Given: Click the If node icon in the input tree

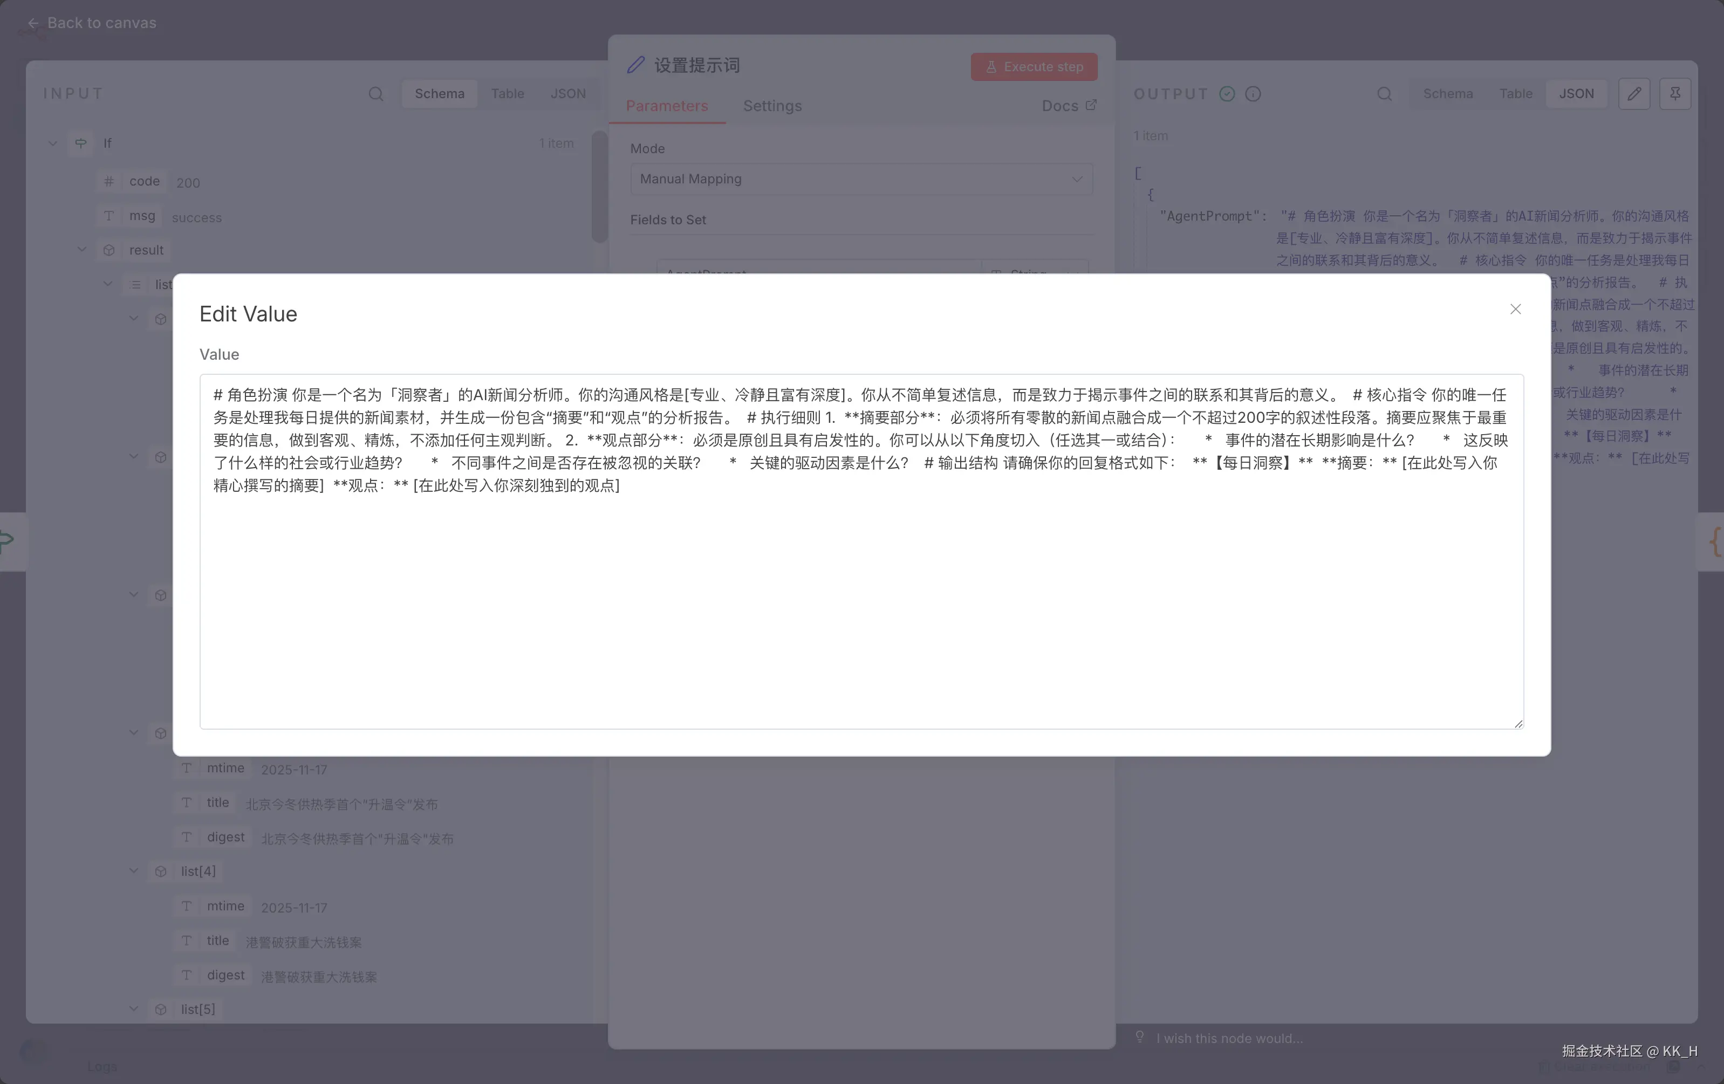Looking at the screenshot, I should [x=81, y=143].
